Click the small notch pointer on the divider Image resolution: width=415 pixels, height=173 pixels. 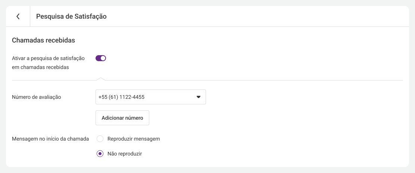point(100,79)
